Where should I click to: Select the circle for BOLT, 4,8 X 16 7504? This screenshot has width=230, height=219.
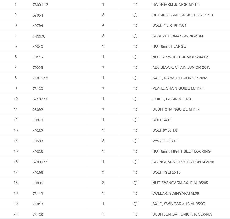[135, 26]
